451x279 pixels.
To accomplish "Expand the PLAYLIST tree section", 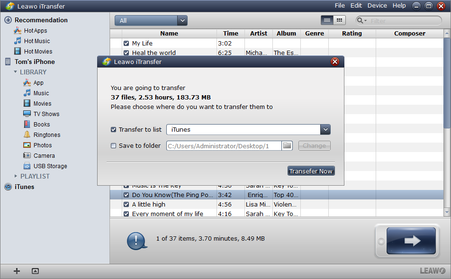I will pyautogui.click(x=16, y=176).
